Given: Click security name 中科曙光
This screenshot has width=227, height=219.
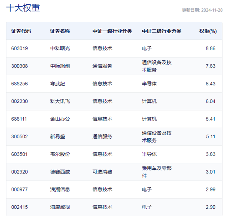Looking at the screenshot, I should pyautogui.click(x=60, y=48).
